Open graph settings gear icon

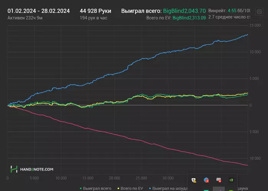(259, 12)
